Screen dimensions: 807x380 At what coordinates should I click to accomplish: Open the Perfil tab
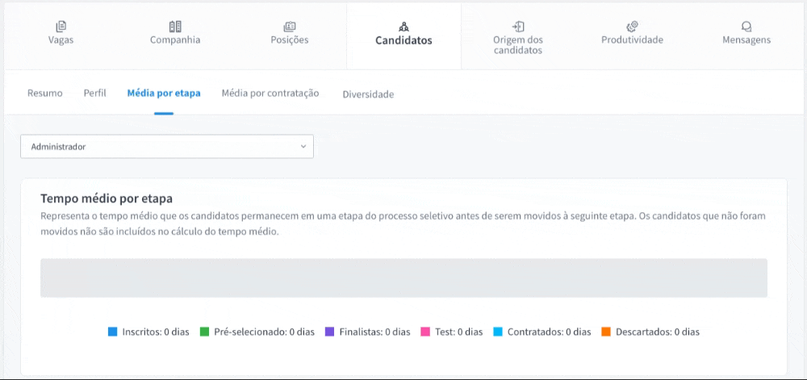point(94,94)
